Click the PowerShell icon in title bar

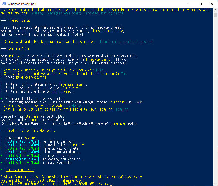pyautogui.click(x=4, y=4)
